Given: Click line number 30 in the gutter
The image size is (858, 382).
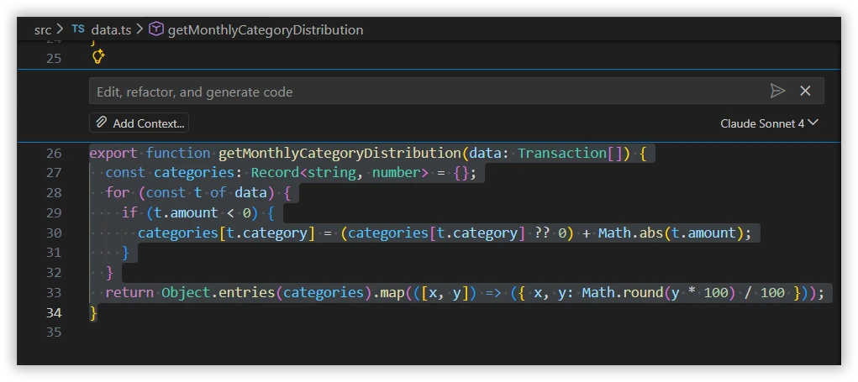Looking at the screenshot, I should 54,233.
